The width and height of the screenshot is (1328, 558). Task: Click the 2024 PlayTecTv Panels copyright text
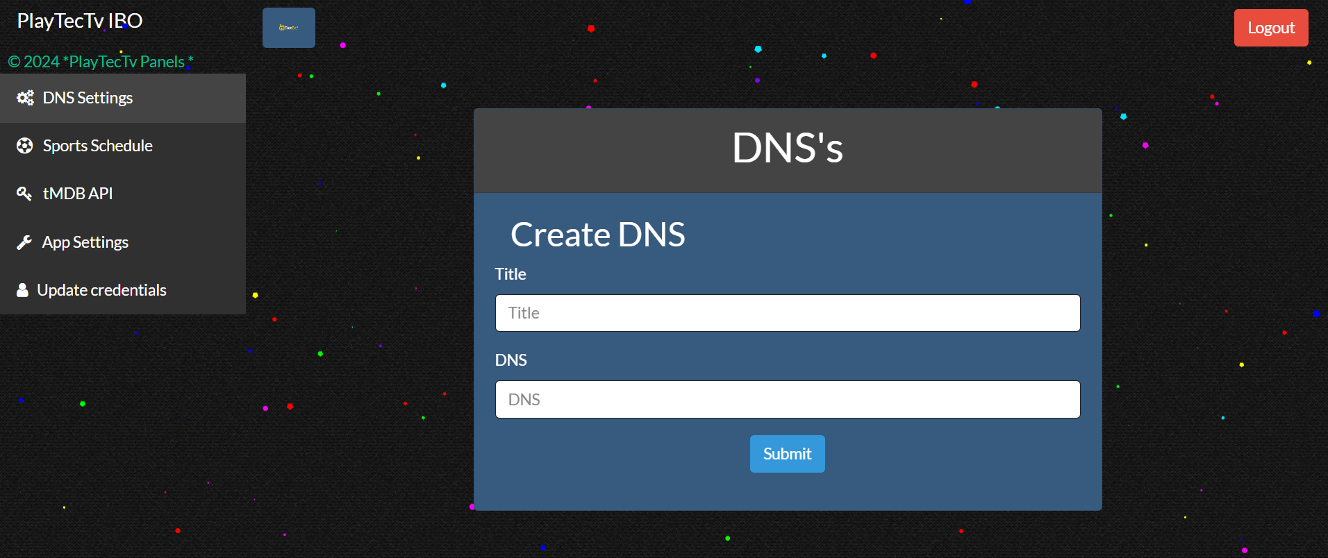pos(100,62)
